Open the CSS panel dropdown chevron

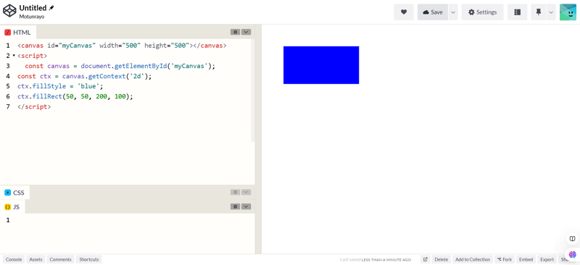246,192
